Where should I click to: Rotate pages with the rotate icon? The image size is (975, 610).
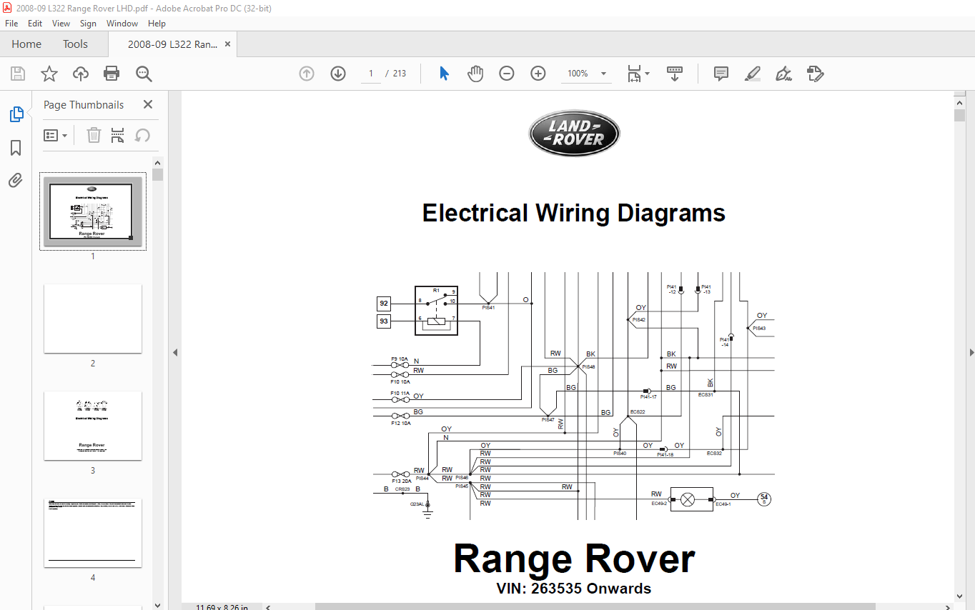[142, 135]
